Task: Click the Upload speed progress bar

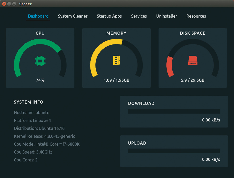Action: coord(174,151)
